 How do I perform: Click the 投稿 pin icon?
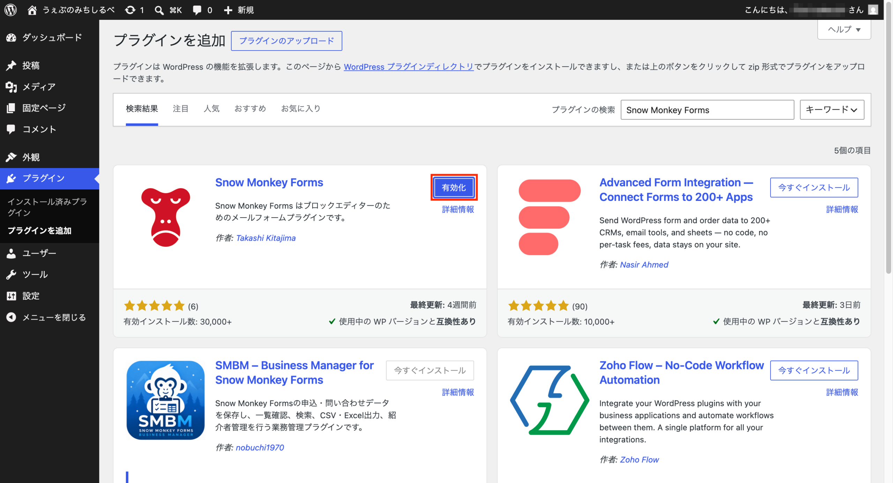(x=11, y=66)
